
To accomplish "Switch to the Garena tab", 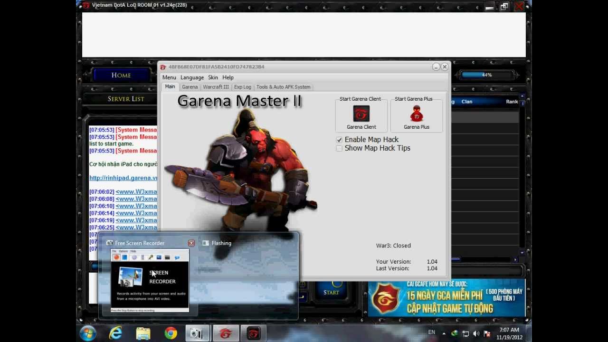I will [x=190, y=87].
